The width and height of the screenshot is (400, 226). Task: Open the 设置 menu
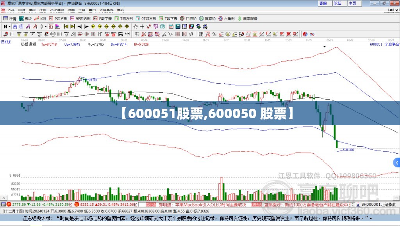click(71, 11)
